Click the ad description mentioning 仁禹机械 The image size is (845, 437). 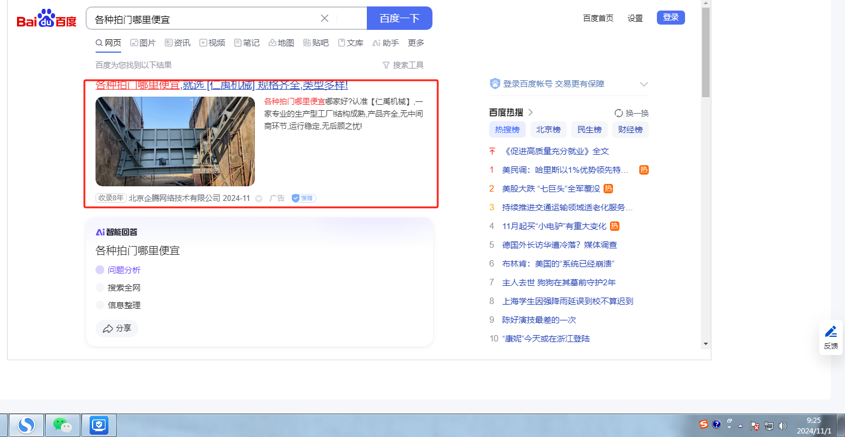click(343, 114)
